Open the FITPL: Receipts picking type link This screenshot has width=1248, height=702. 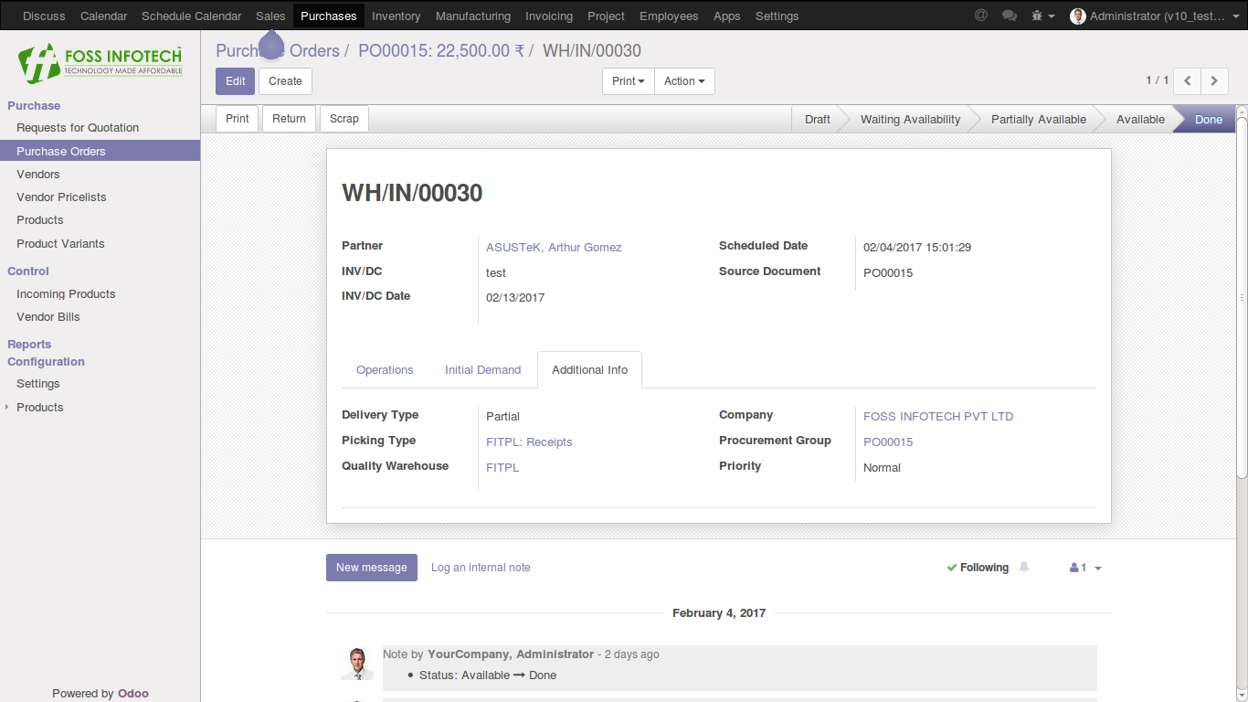coord(529,442)
